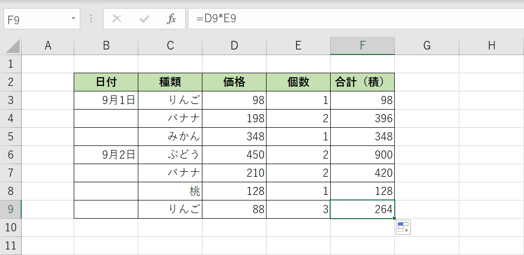
Task: Select price cell 98 in column D
Action: [x=234, y=100]
